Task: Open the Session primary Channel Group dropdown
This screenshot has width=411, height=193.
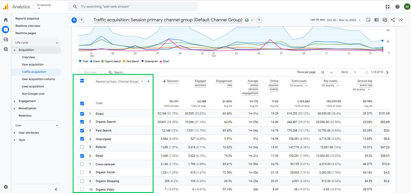Action: coord(120,81)
